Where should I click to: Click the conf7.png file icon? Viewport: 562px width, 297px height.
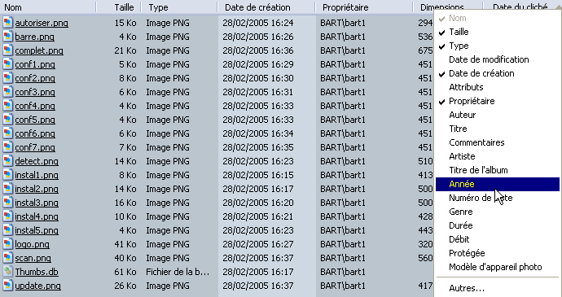pos(7,147)
